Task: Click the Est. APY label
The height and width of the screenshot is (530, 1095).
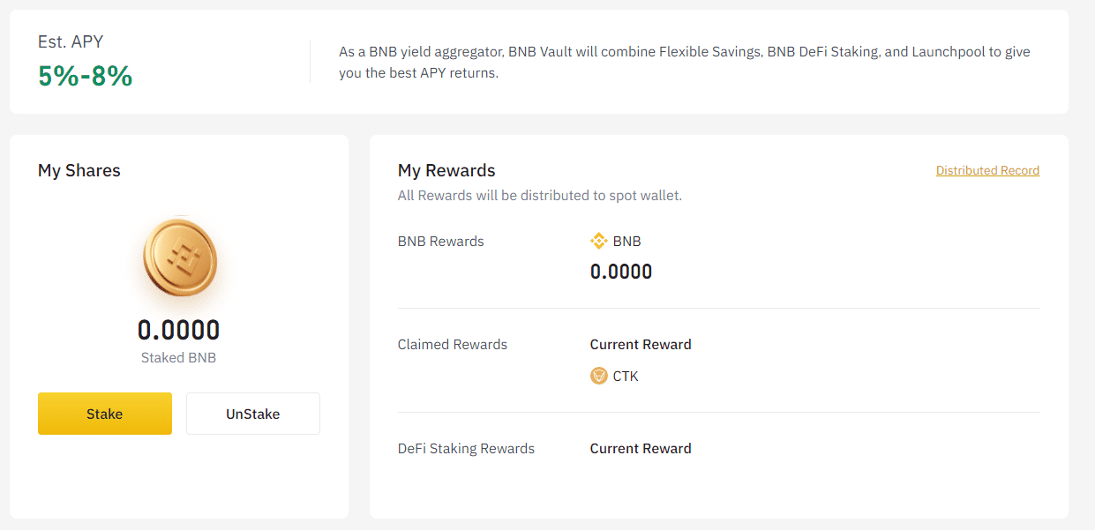Action: 71,41
